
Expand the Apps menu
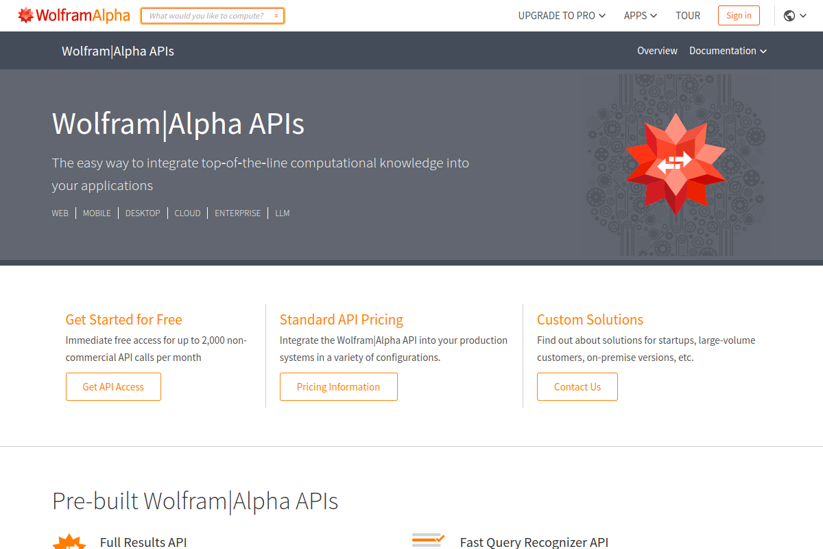(641, 16)
